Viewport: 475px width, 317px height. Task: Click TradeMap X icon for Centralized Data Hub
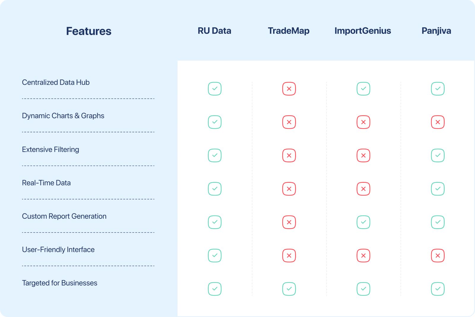pyautogui.click(x=289, y=89)
